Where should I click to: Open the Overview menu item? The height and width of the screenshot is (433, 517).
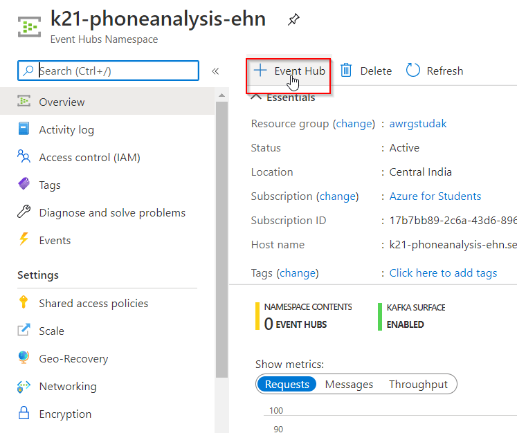tap(62, 102)
